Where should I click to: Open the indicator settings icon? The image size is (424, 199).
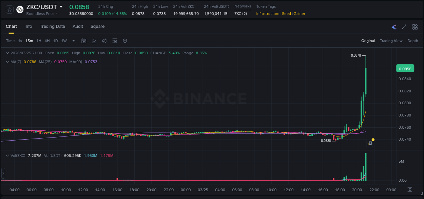pos(115,41)
